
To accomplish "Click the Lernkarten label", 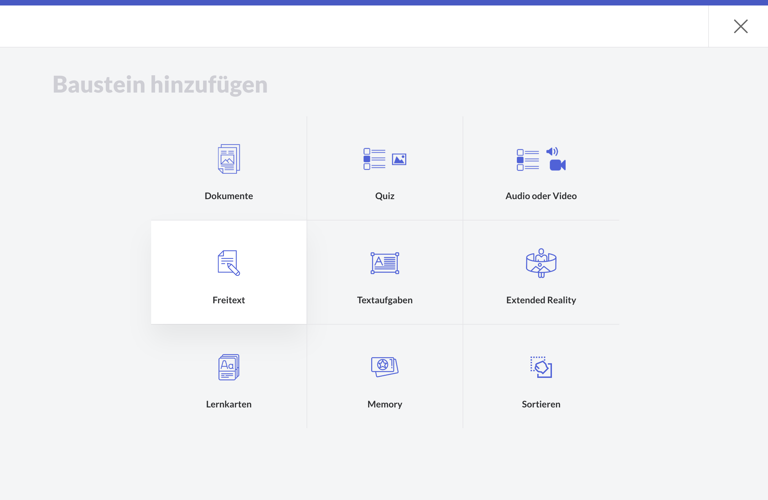I will tap(229, 404).
